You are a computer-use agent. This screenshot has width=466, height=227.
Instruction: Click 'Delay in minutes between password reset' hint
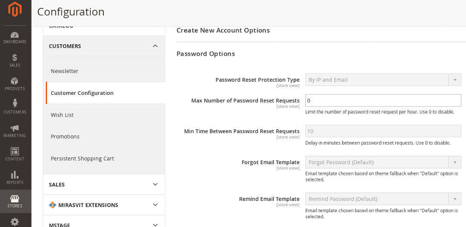378,143
